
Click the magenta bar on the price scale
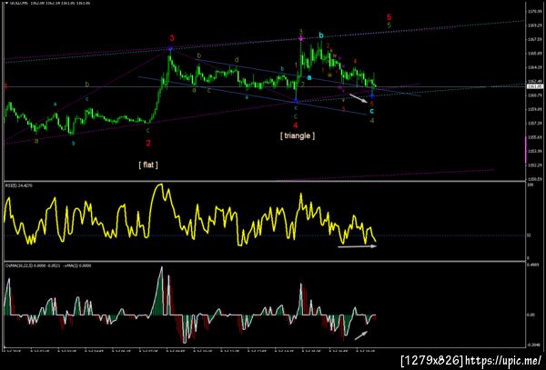[x=526, y=150]
